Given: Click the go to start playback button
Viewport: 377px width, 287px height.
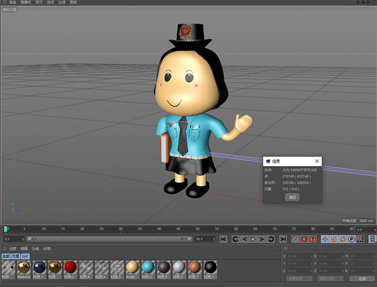Looking at the screenshot, I should click(x=223, y=239).
